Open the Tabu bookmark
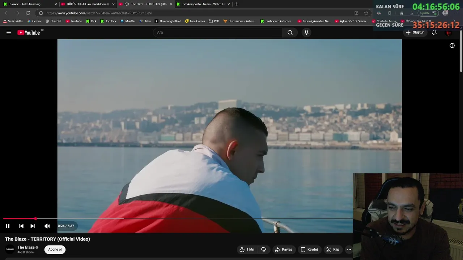The height and width of the screenshot is (260, 463). [x=145, y=21]
